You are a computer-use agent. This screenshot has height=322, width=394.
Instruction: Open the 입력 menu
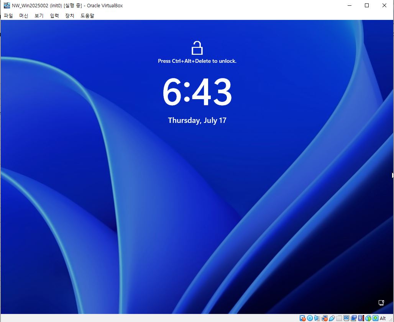pos(54,16)
